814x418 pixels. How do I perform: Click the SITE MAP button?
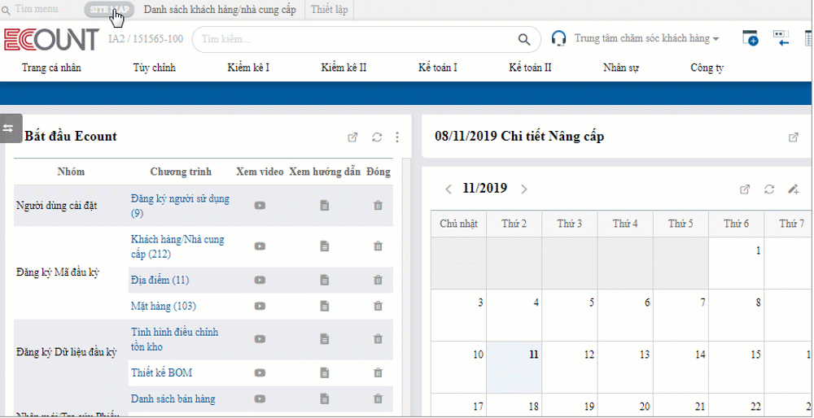coord(109,9)
